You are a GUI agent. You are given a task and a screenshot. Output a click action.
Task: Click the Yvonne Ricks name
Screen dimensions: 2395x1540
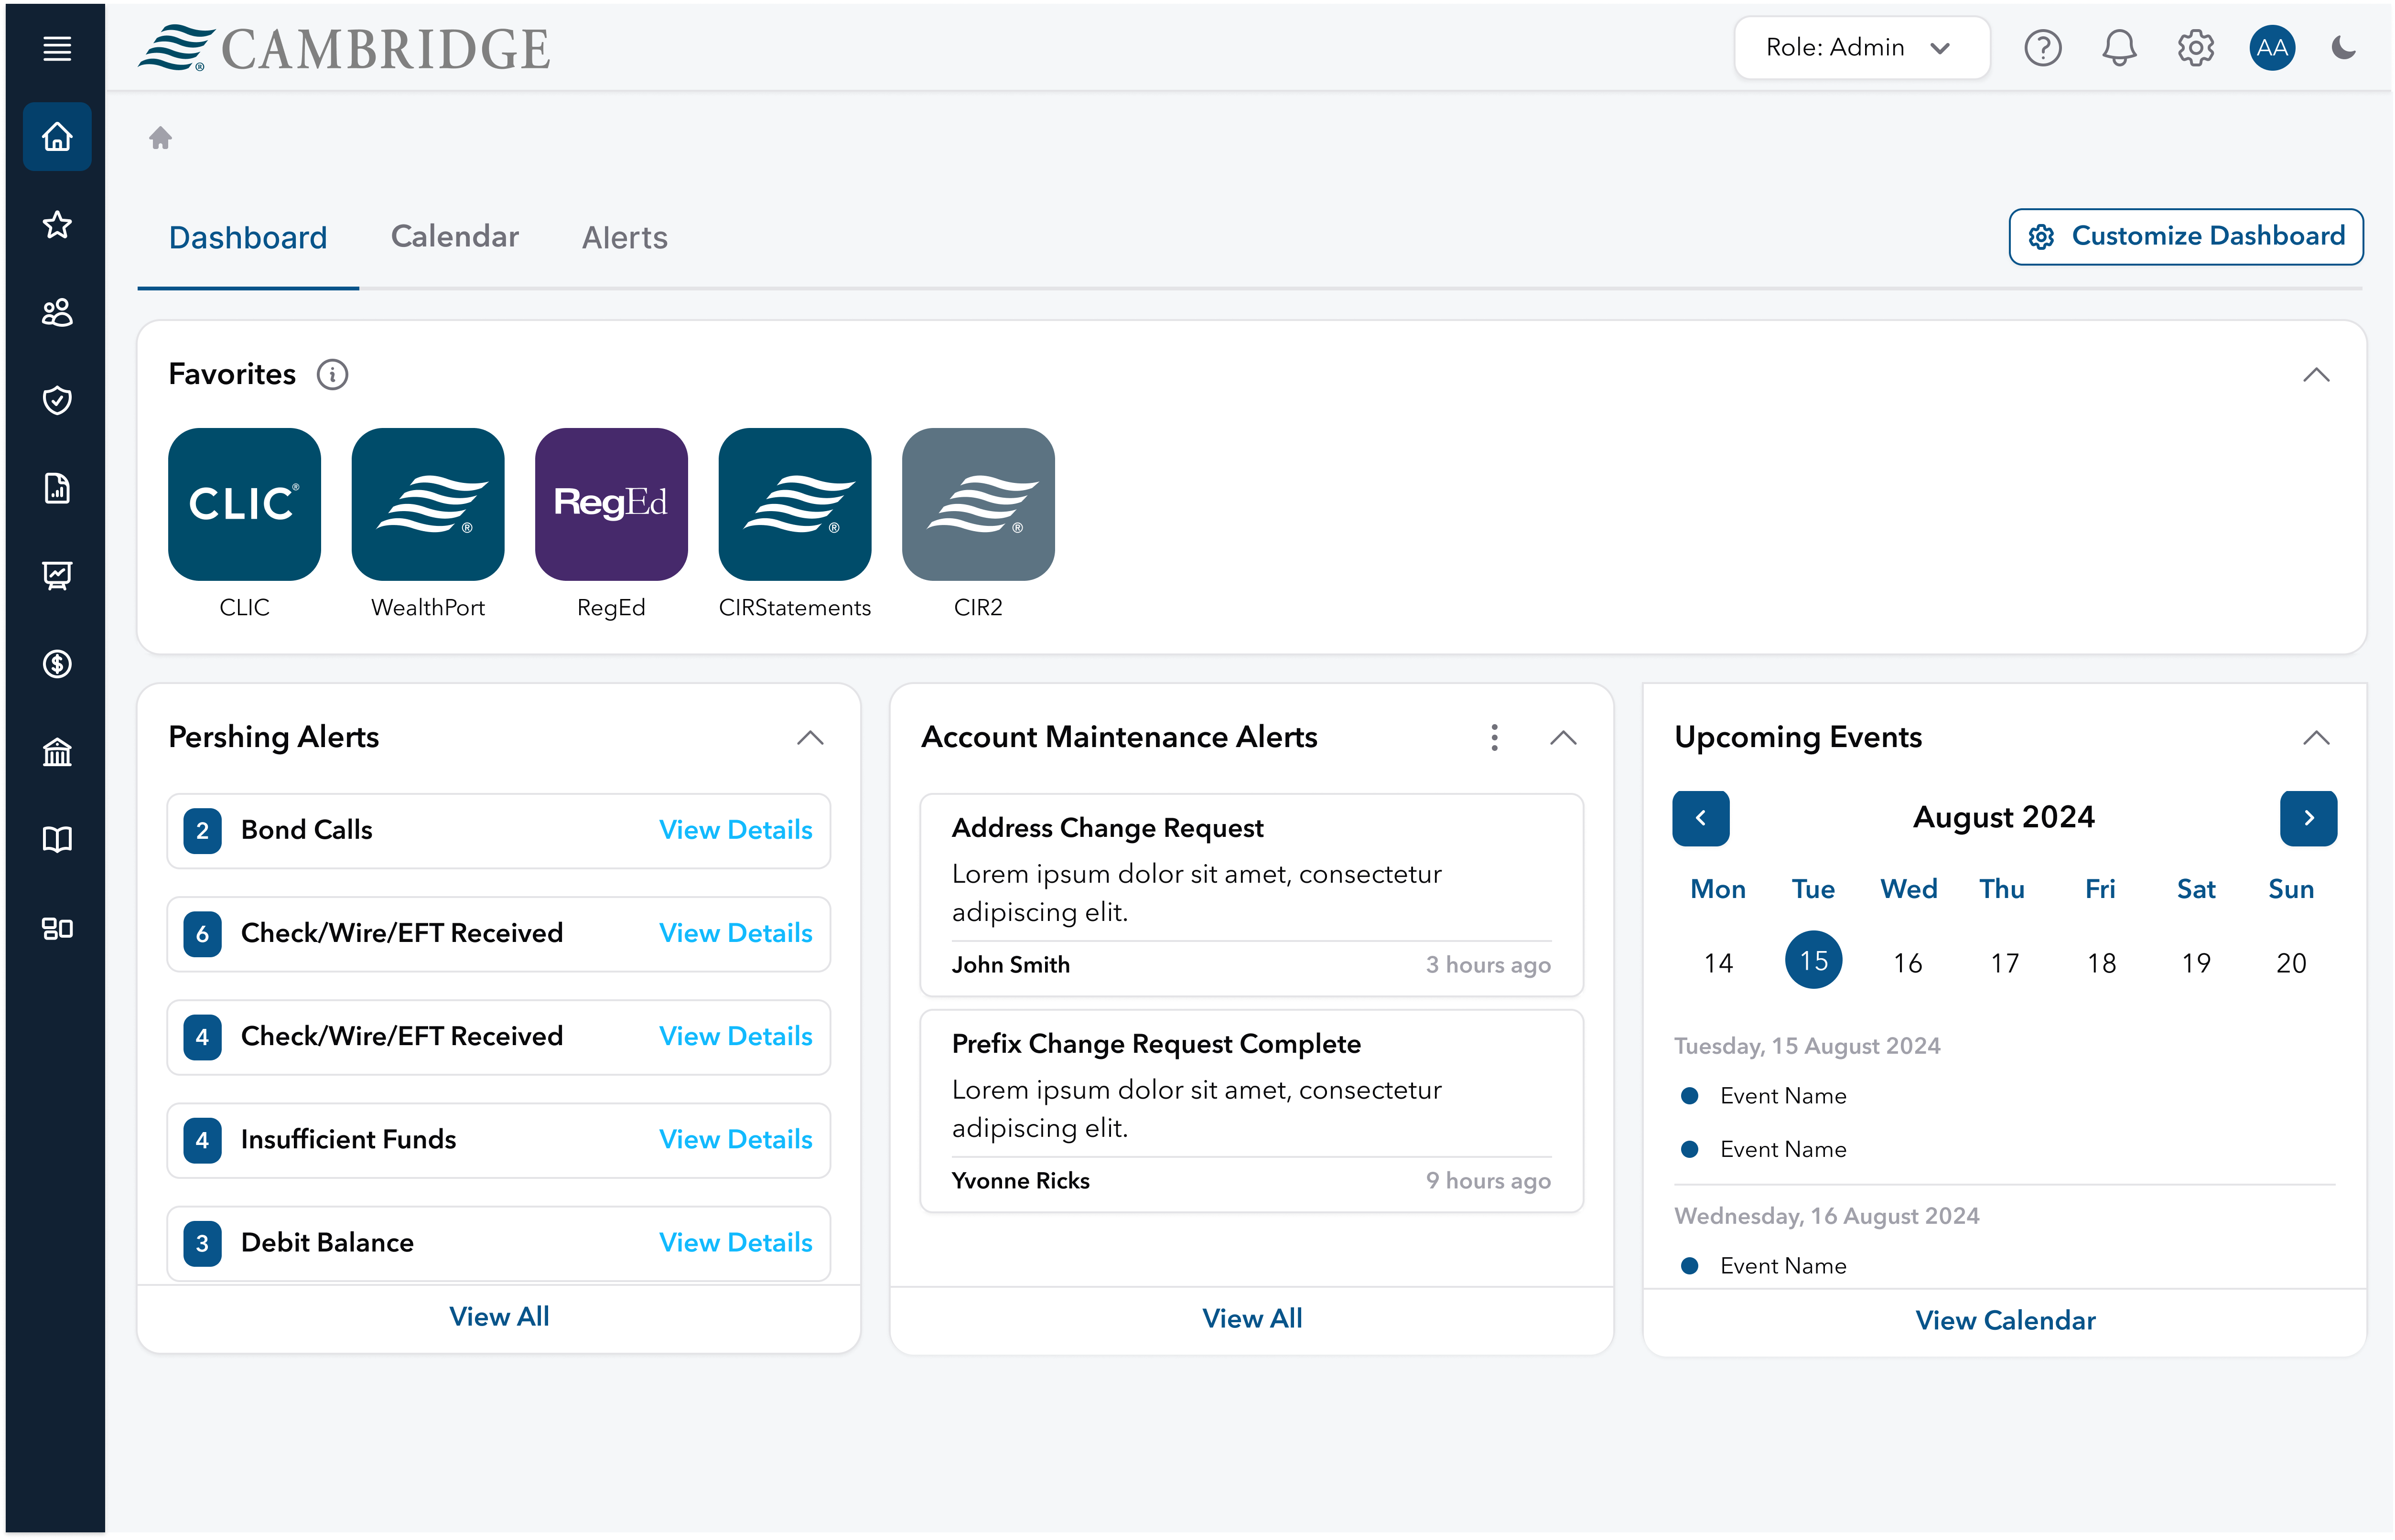tap(1020, 1181)
